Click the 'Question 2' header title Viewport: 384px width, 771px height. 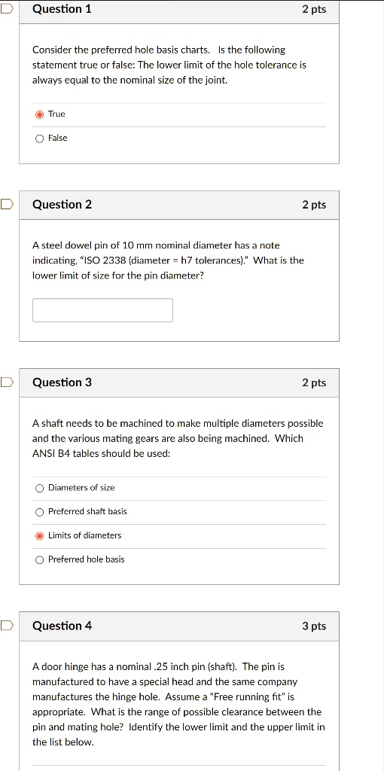62,205
